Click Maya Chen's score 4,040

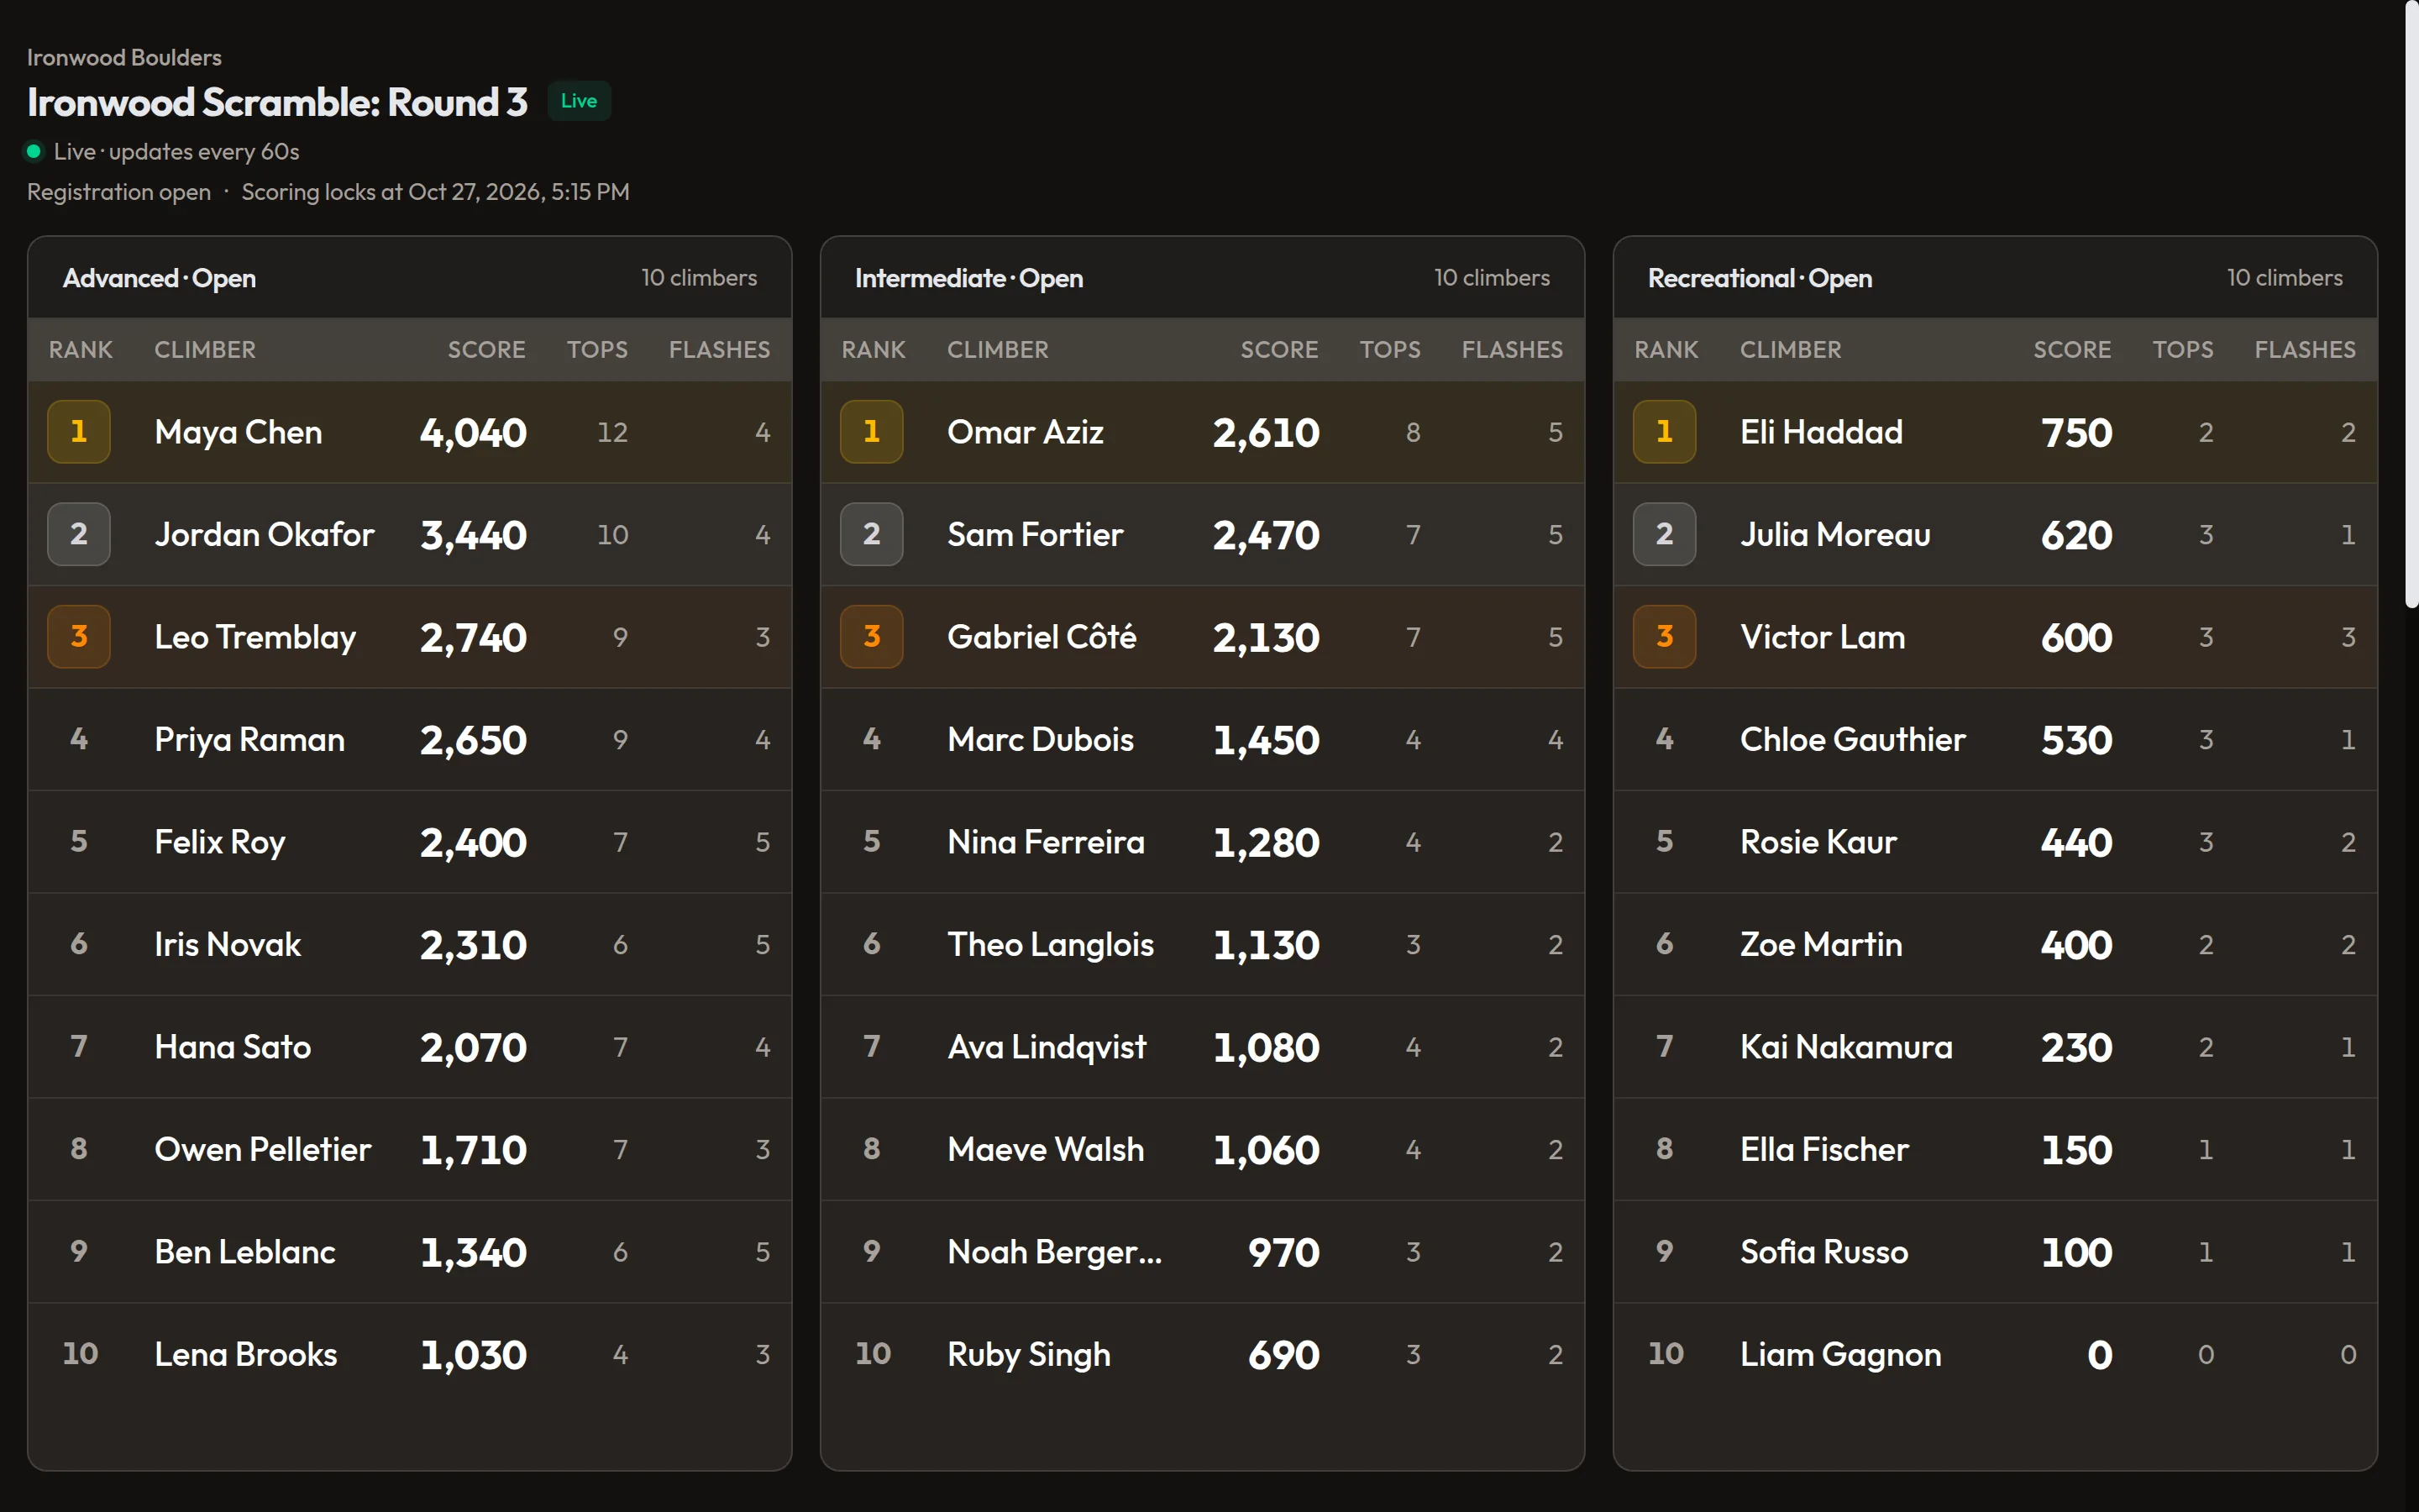pos(473,433)
